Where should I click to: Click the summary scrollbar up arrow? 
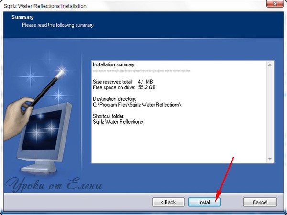(x=270, y=65)
